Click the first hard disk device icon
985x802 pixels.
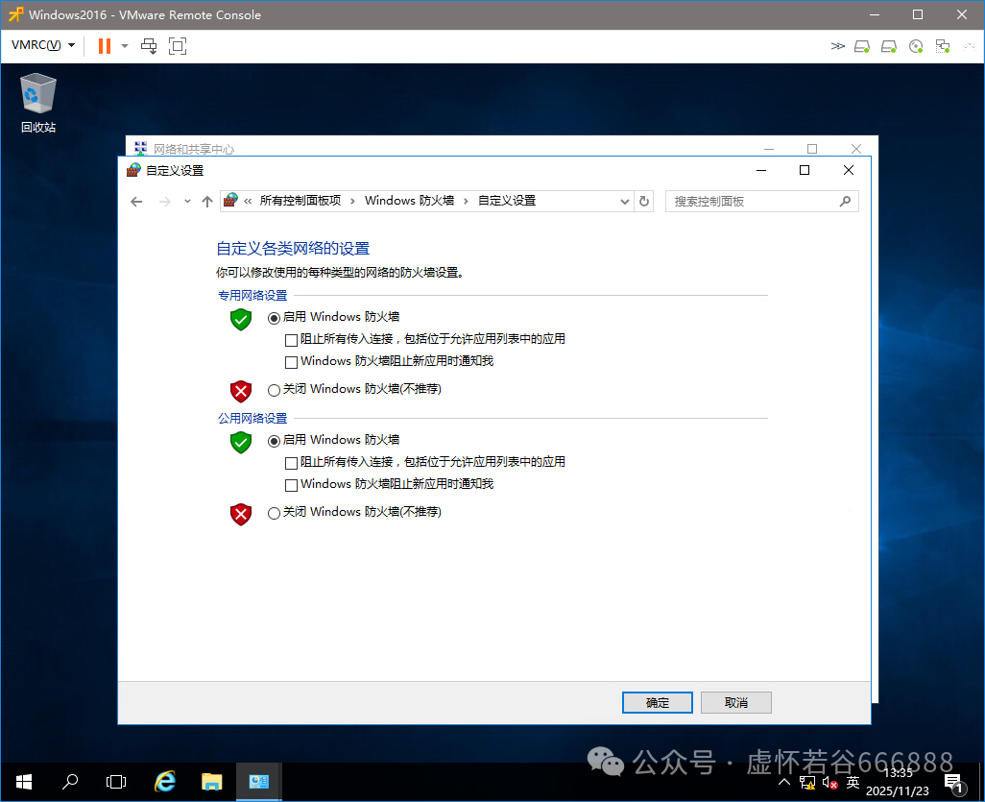click(x=862, y=46)
